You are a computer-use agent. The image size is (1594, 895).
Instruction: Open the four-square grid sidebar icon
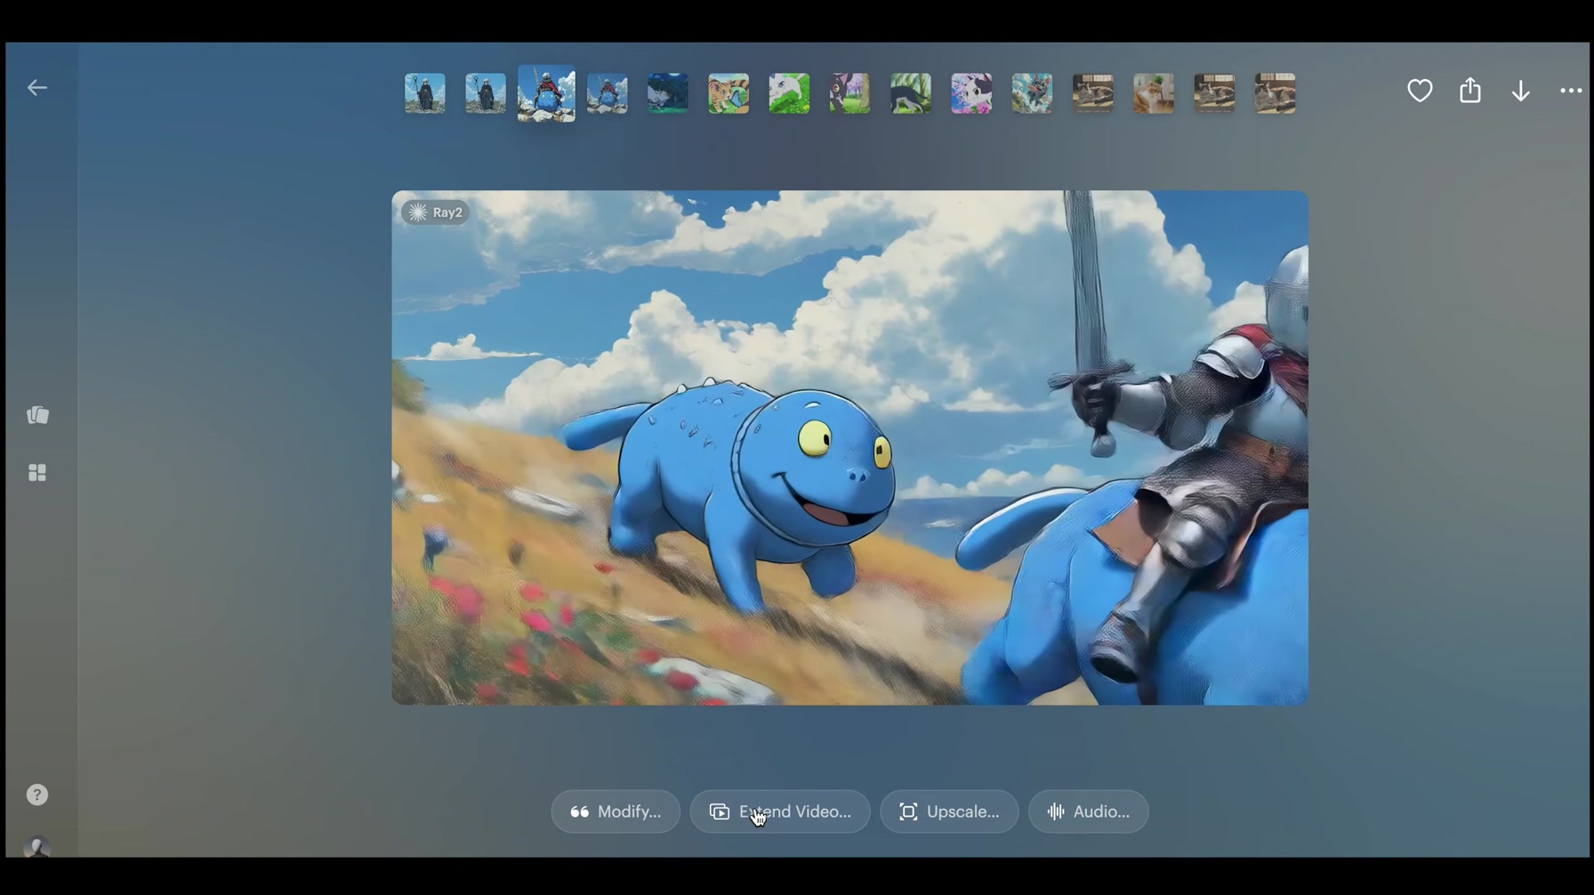coord(37,473)
